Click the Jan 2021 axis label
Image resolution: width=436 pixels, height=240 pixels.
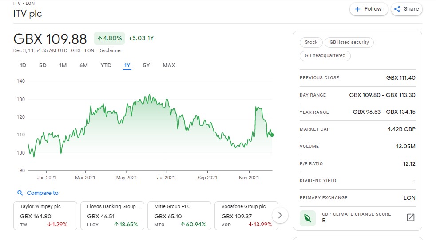pos(47,178)
